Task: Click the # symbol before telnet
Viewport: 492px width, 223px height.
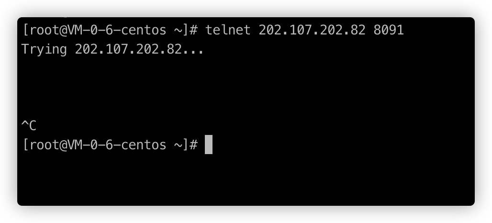Action: (x=194, y=30)
